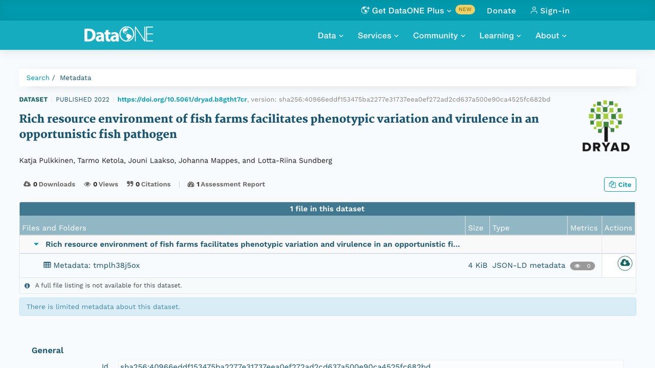Click the Downloads cloud icon in metrics row

click(x=27, y=184)
